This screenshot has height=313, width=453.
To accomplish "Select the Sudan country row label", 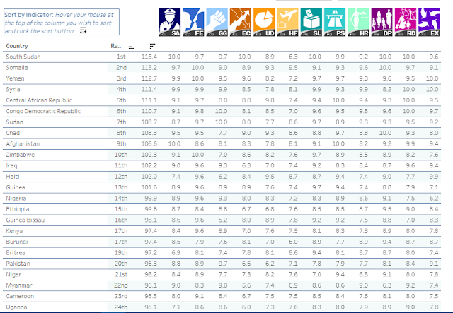I will (14, 122).
